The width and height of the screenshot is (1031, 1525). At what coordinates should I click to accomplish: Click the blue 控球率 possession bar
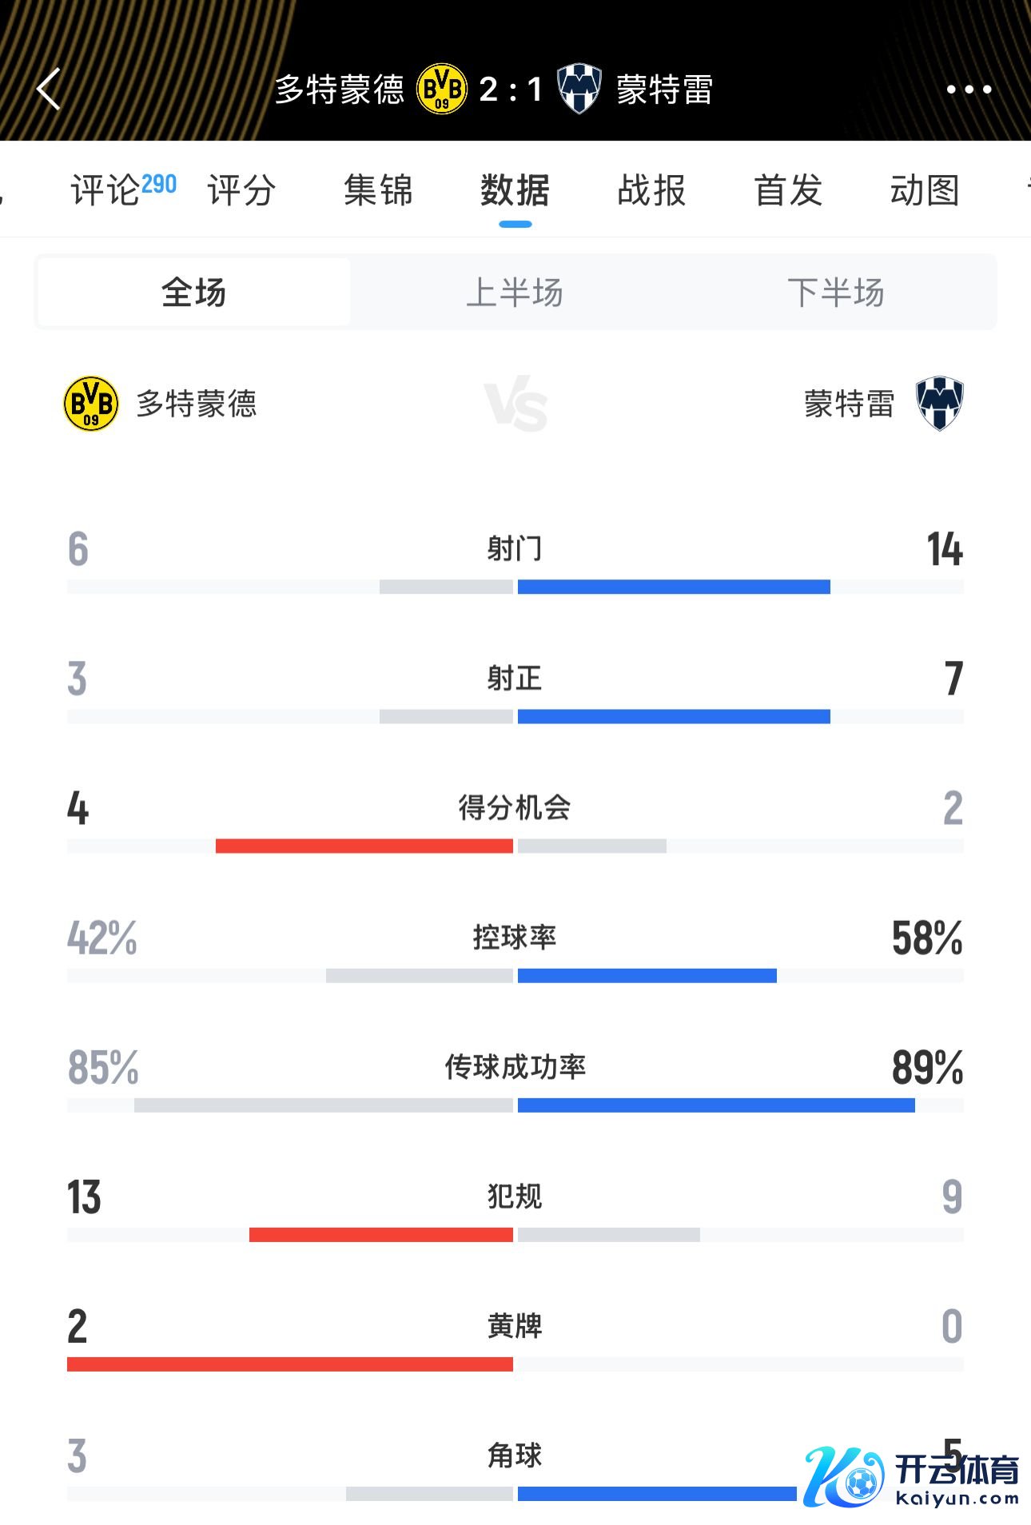(x=647, y=976)
